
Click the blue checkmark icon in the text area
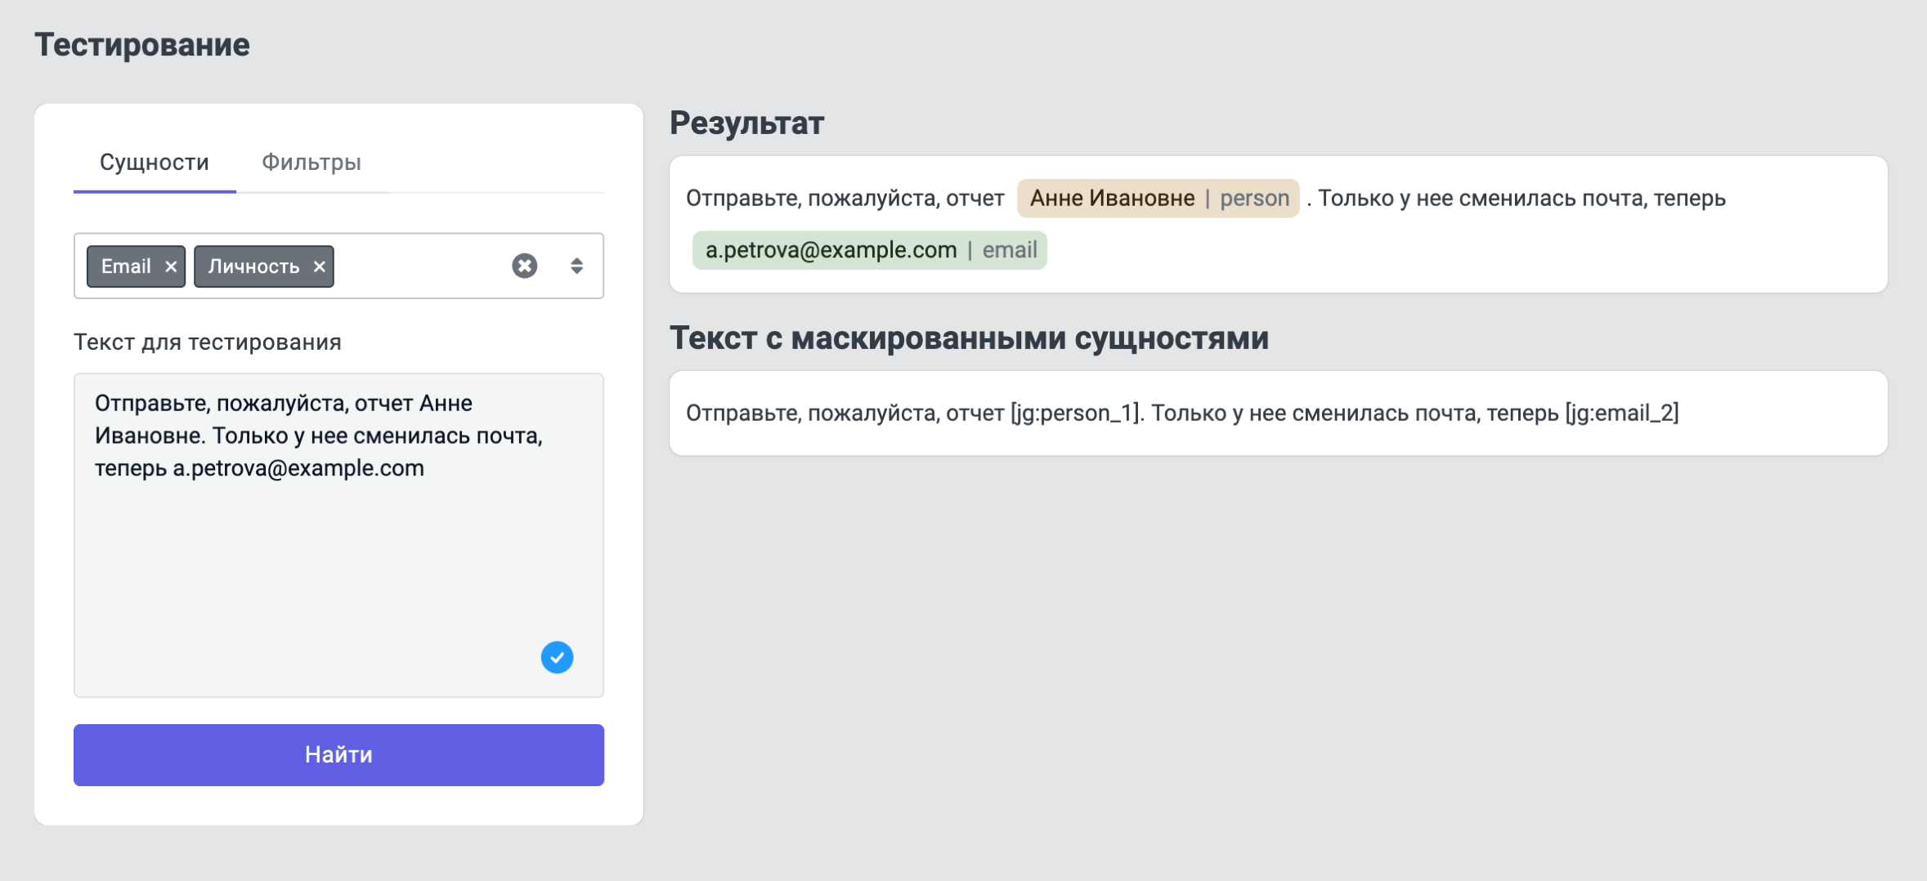pos(557,657)
